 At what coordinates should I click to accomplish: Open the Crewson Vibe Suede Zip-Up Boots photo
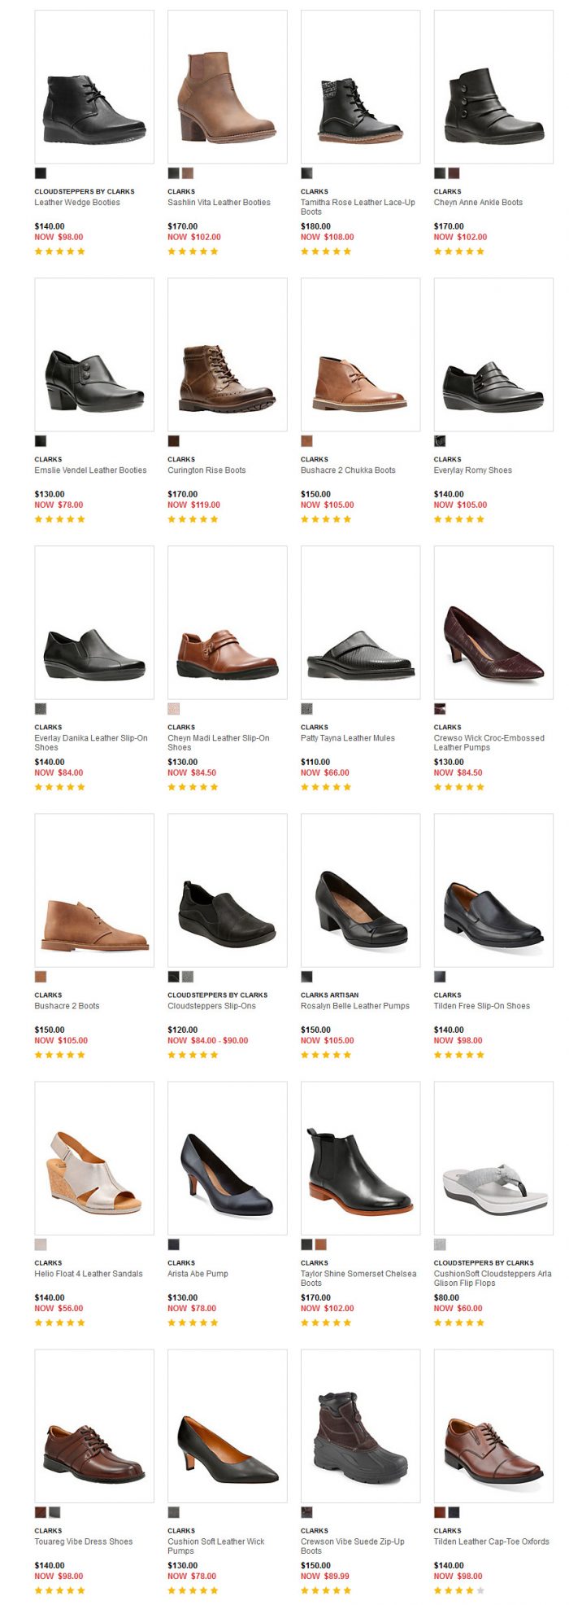(x=361, y=1426)
